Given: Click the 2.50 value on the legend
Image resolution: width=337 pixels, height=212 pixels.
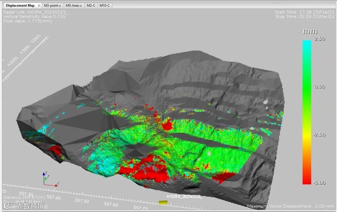Looking at the screenshot, I should point(319,39).
